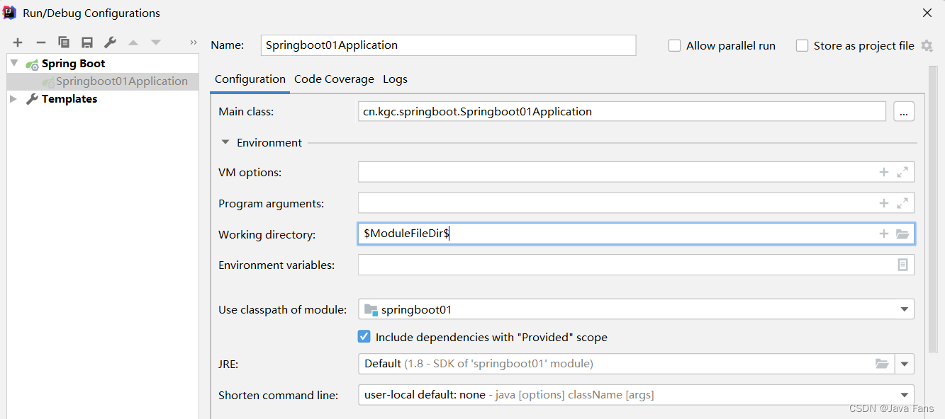This screenshot has height=419, width=945.
Task: Open the gear icon beside Store as project file
Action: [927, 45]
